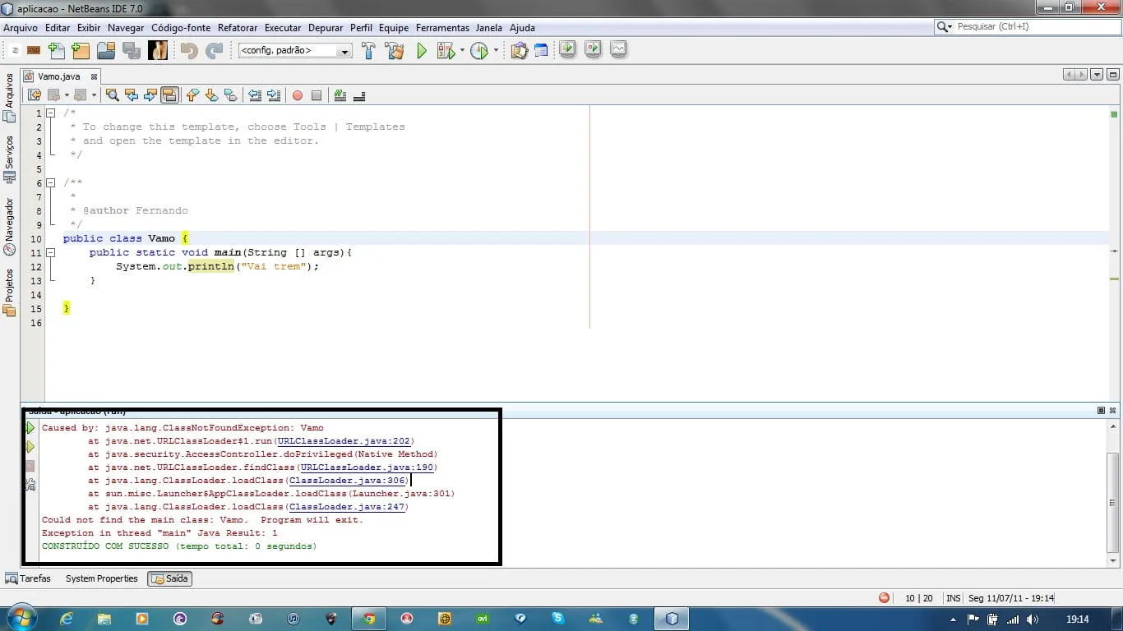Click the magnifier Find Selection editor icon
This screenshot has height=631, width=1123.
tap(113, 95)
